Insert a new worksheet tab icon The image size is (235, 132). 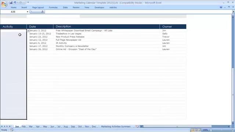pos(137,126)
